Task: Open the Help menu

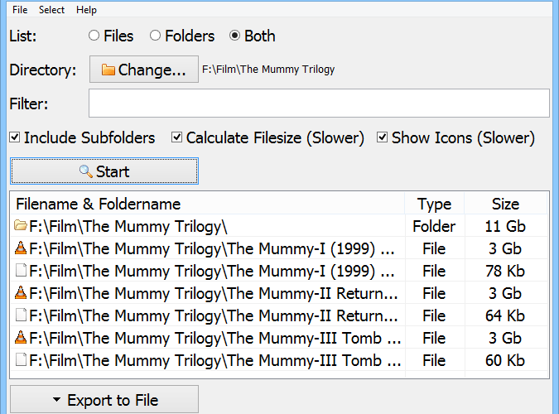Action: pyautogui.click(x=86, y=10)
